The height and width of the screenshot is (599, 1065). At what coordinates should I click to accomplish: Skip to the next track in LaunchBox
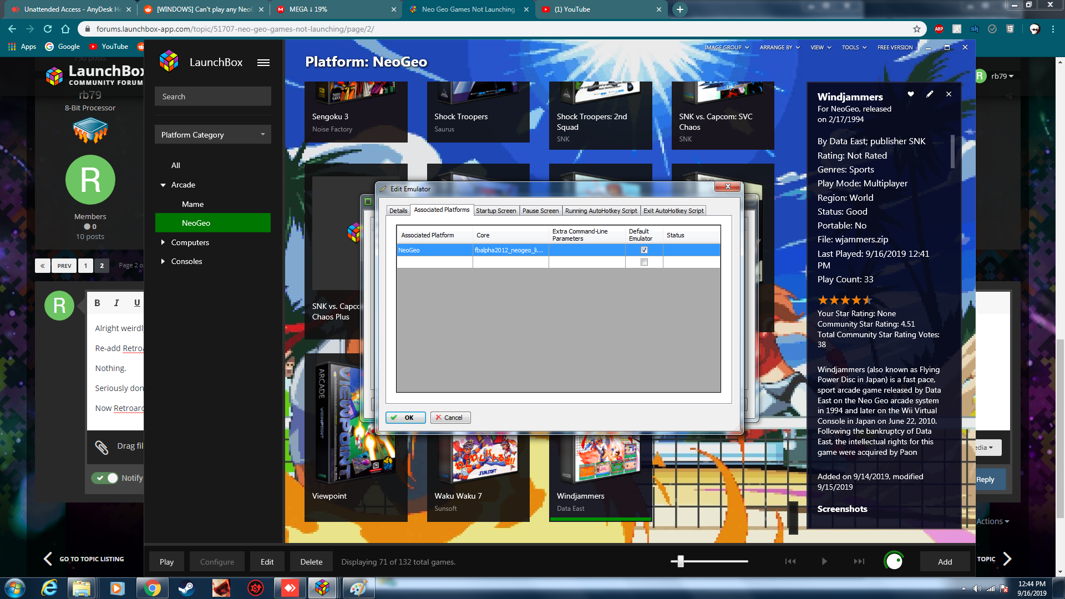(859, 561)
